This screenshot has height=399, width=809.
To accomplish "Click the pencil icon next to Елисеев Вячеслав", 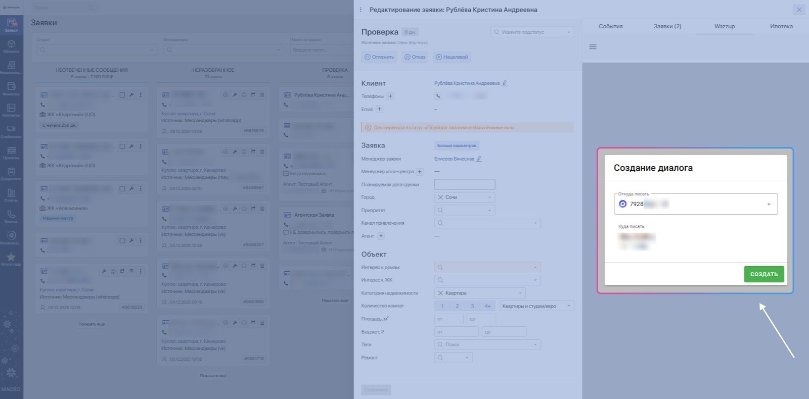I will pos(479,159).
